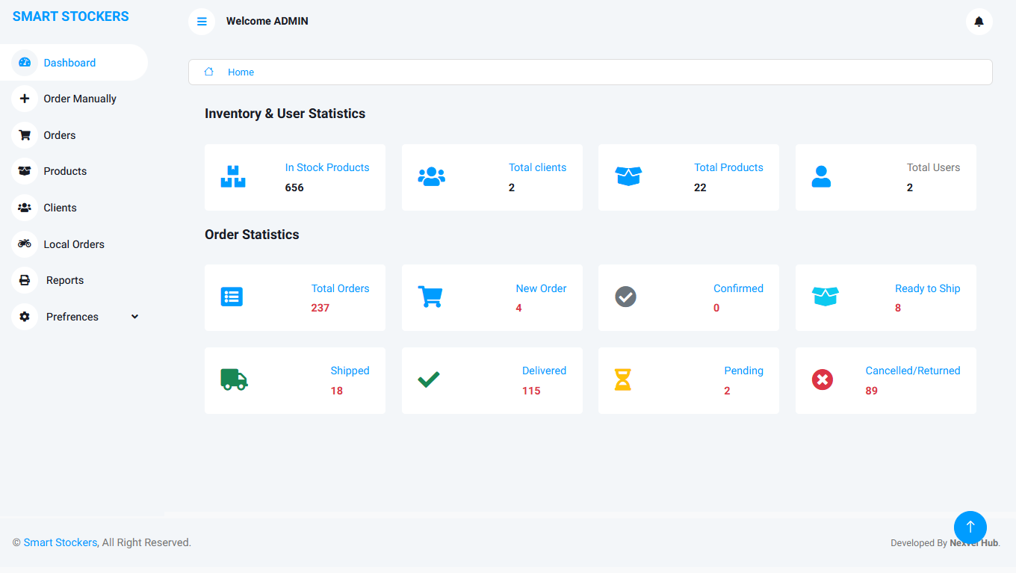Click the printer Reports icon
Viewport: 1016px width, 573px height.
coord(25,280)
